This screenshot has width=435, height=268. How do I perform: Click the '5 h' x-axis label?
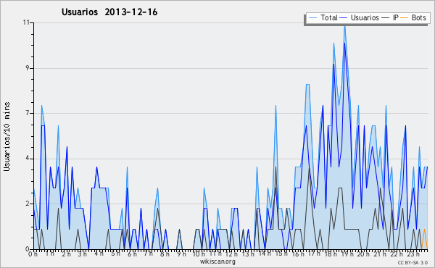(115, 254)
